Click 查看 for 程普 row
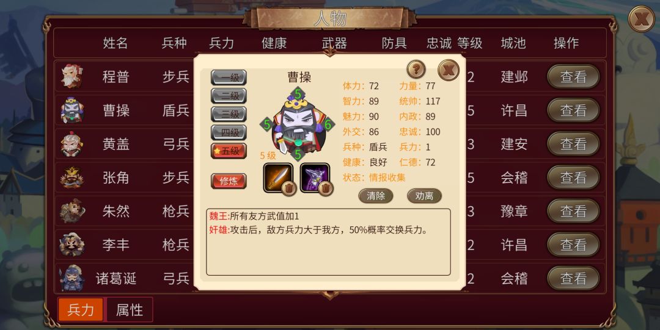This screenshot has width=660, height=330. tap(573, 76)
